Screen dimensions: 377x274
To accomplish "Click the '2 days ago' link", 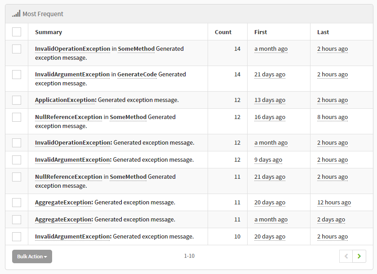I will [331, 219].
